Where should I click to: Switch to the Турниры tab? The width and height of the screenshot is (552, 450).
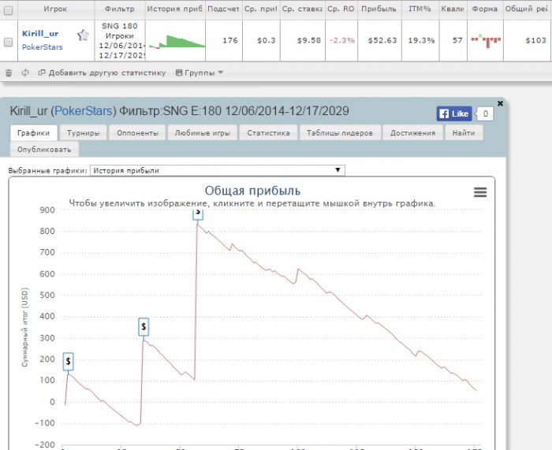[83, 133]
